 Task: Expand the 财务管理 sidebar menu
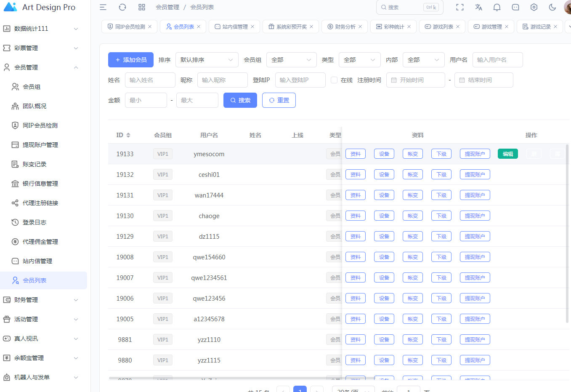[41, 300]
